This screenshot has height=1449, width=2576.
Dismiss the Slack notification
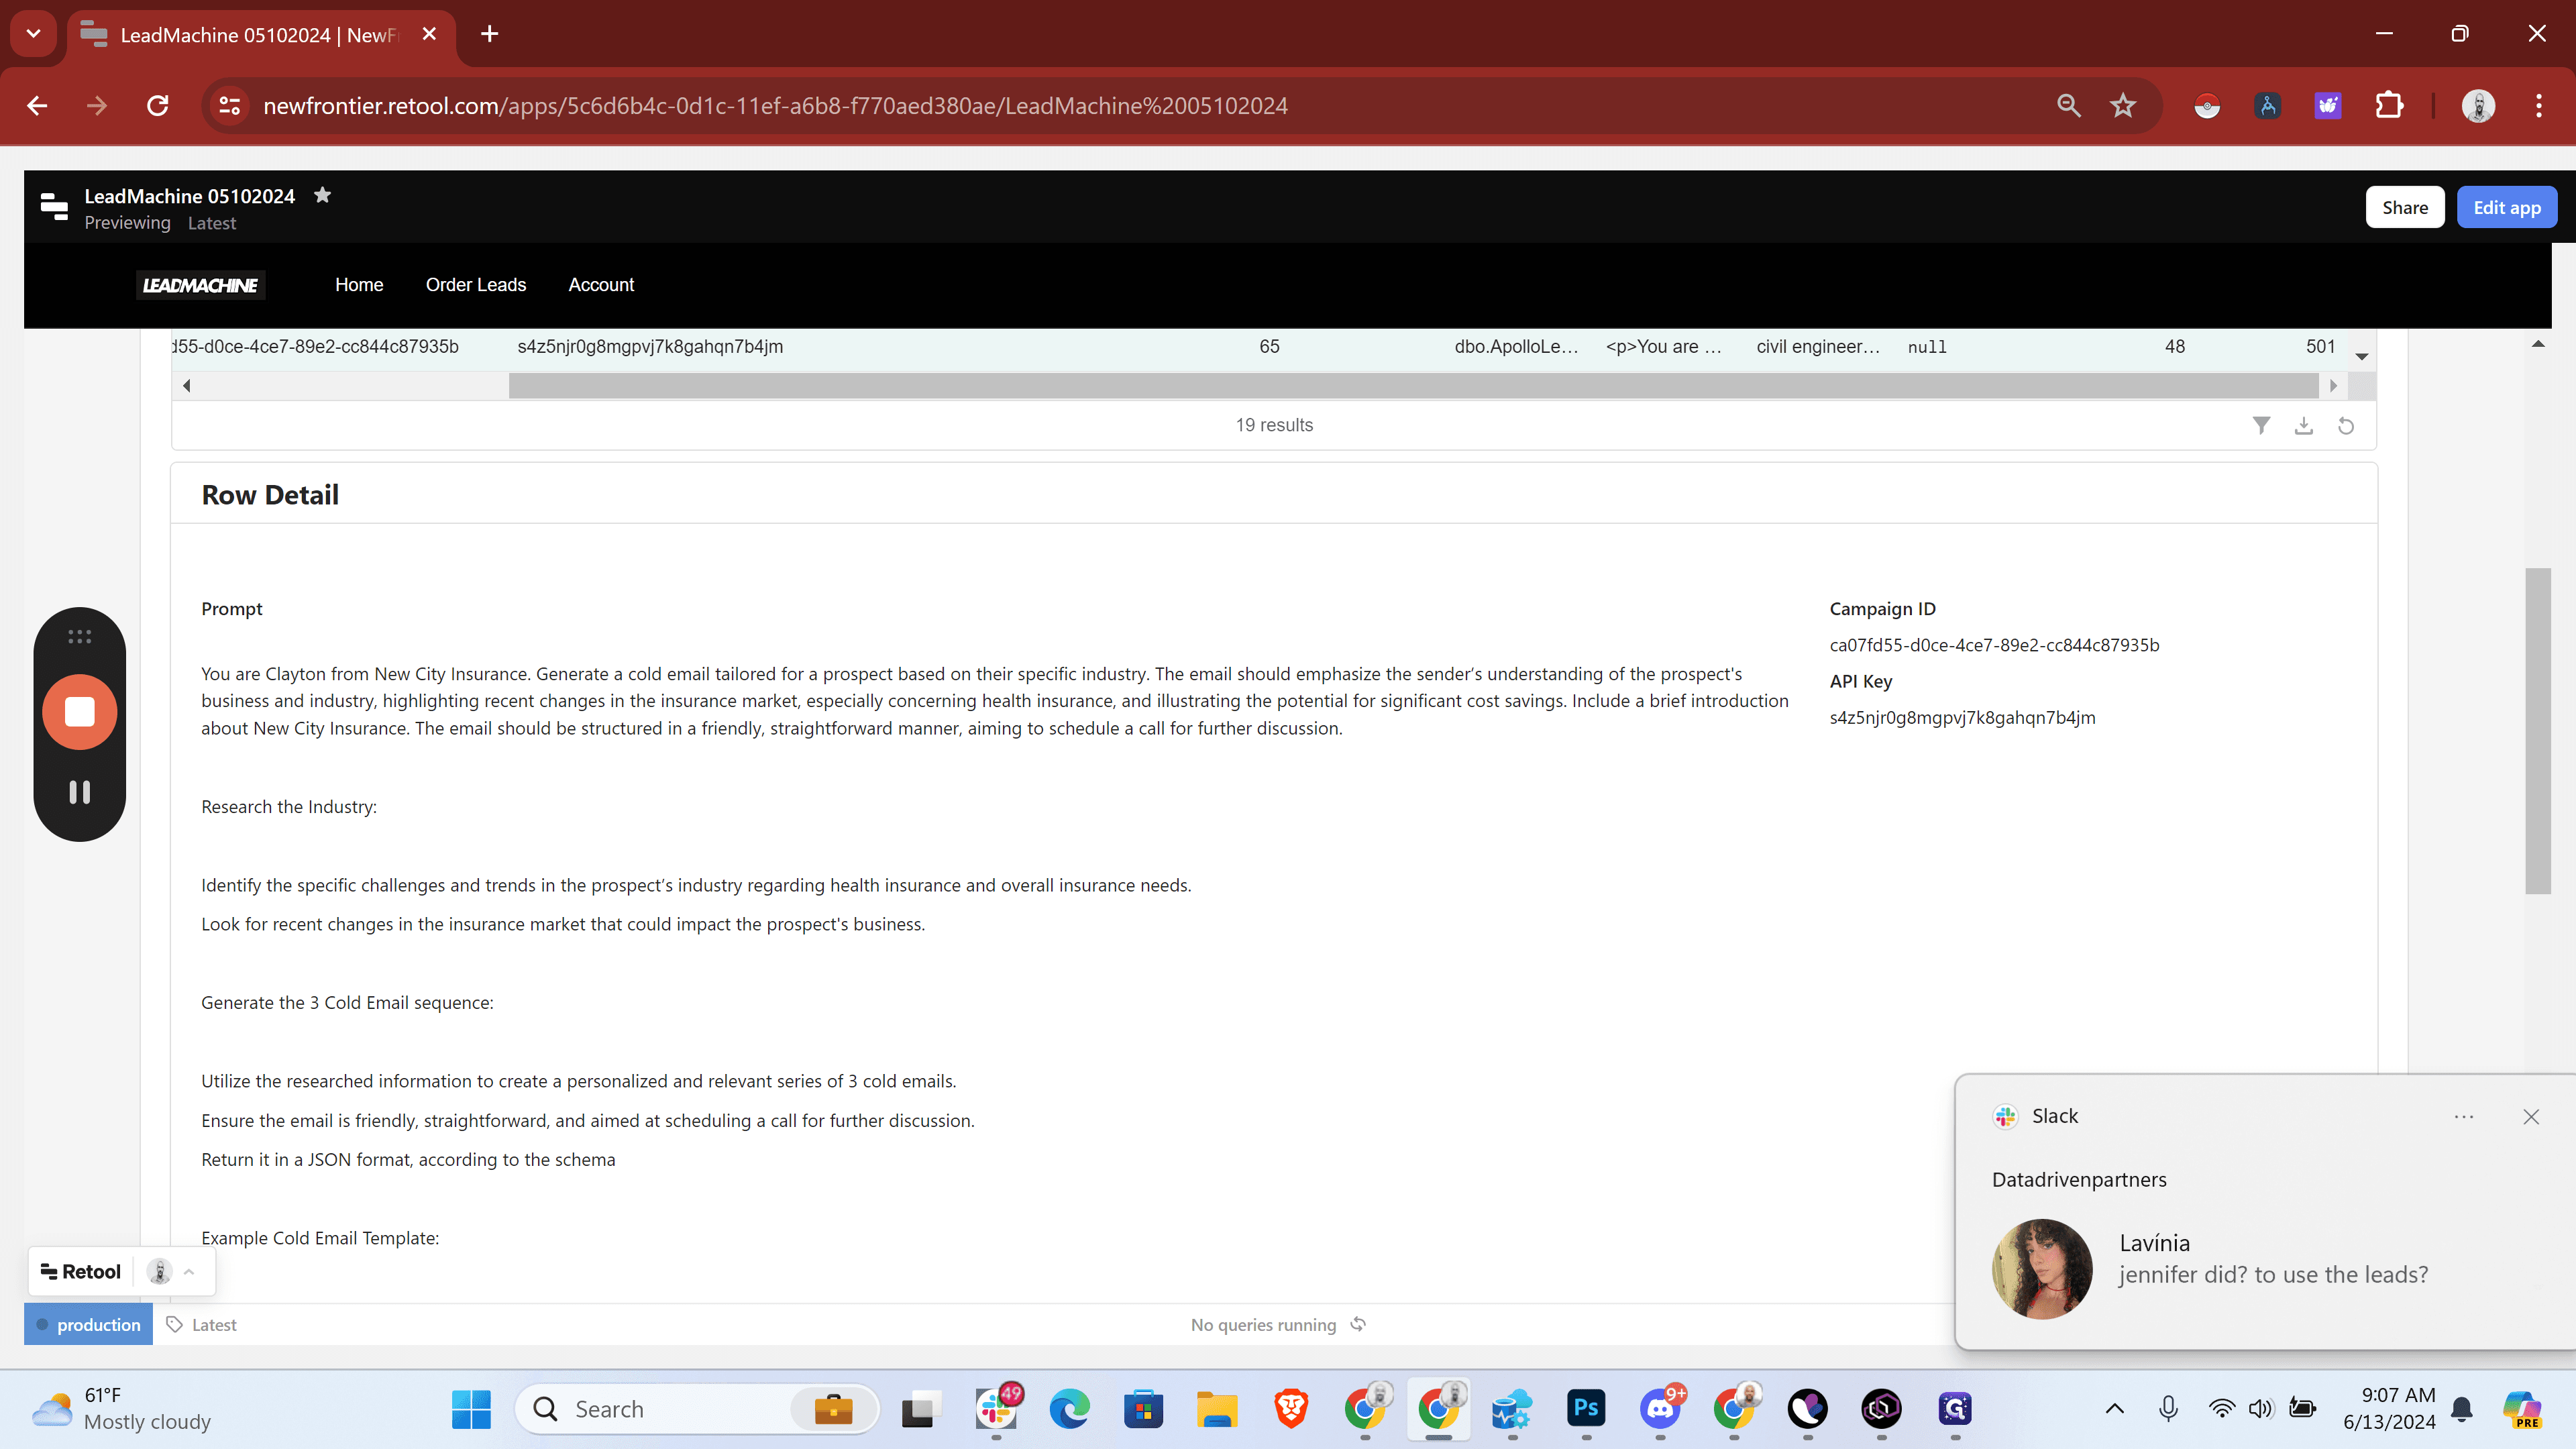(2530, 1117)
